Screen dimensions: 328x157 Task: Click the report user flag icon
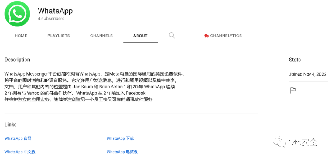coord(293,90)
